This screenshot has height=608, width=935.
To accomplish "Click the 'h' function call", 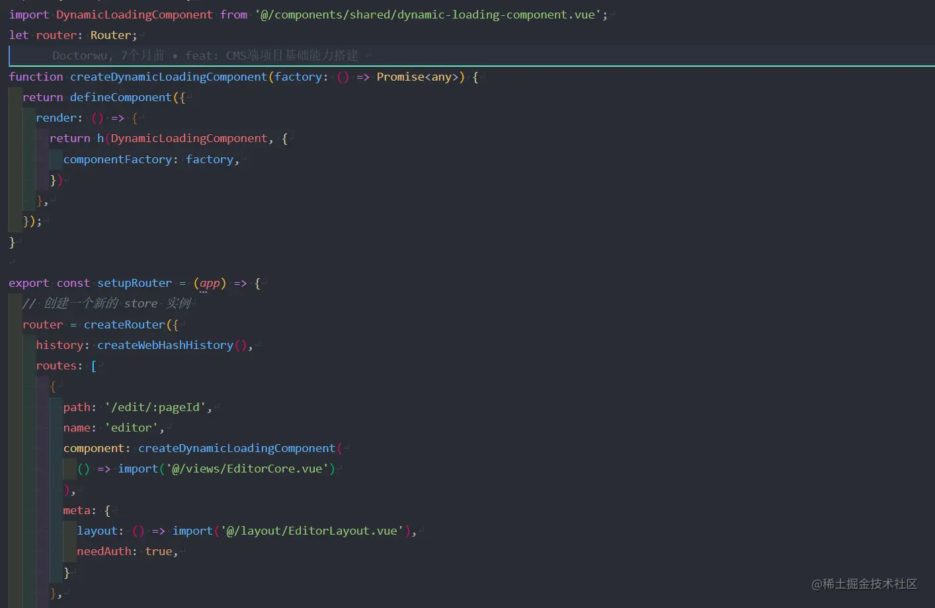I will (x=101, y=138).
